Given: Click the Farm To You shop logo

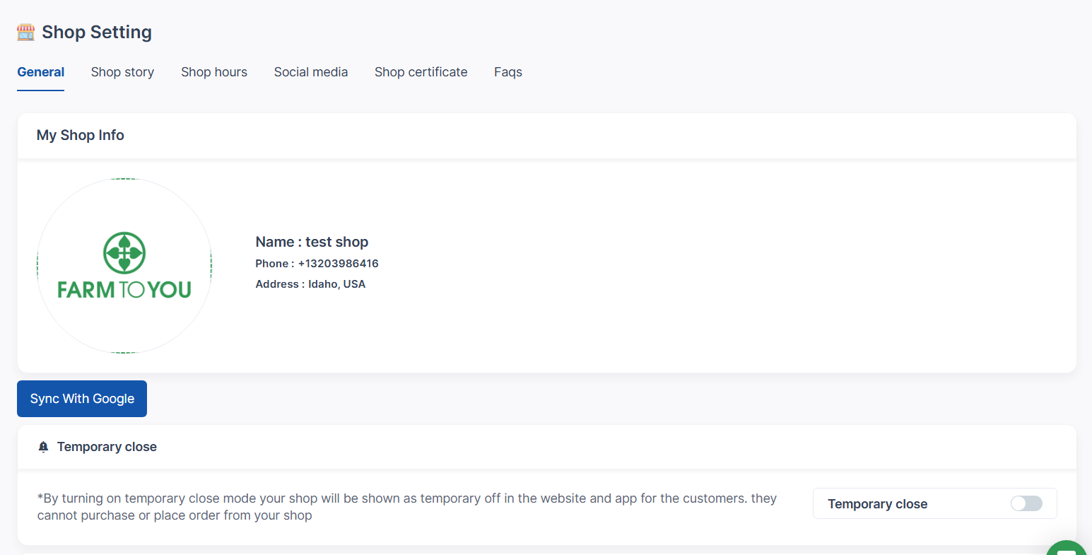Looking at the screenshot, I should pos(124,266).
